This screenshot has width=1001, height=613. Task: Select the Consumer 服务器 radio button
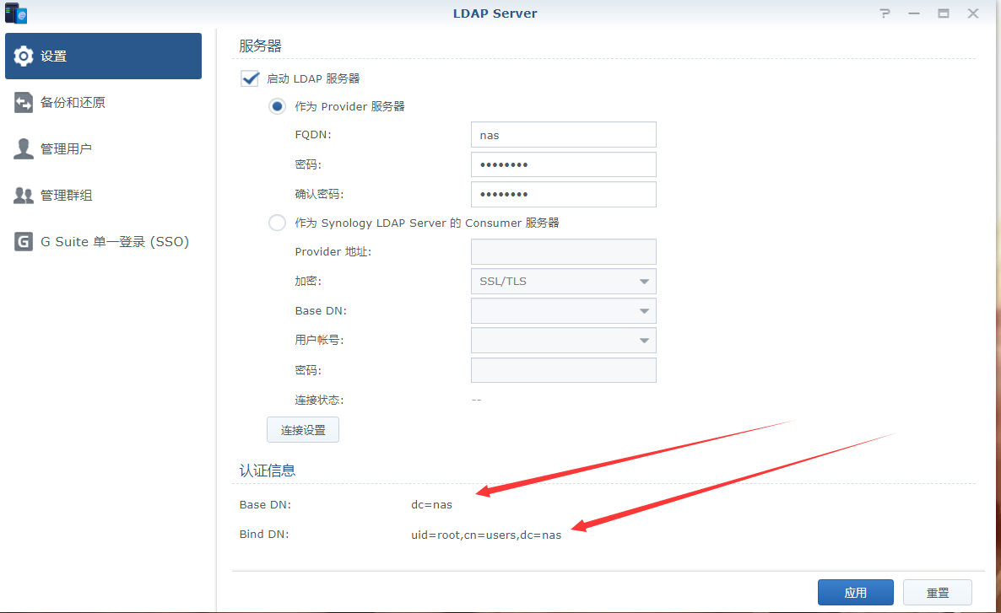[277, 223]
